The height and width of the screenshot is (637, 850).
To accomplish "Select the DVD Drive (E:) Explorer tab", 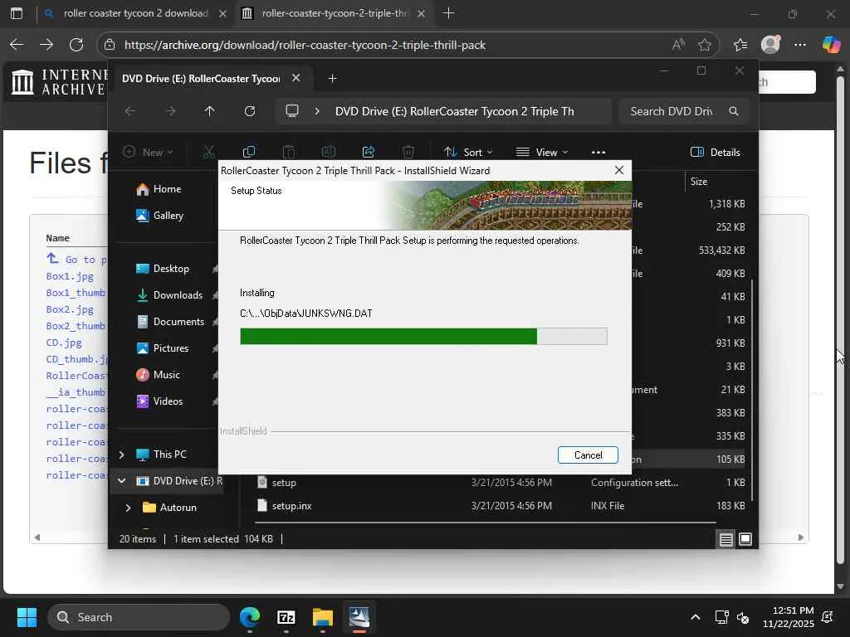I will point(201,79).
